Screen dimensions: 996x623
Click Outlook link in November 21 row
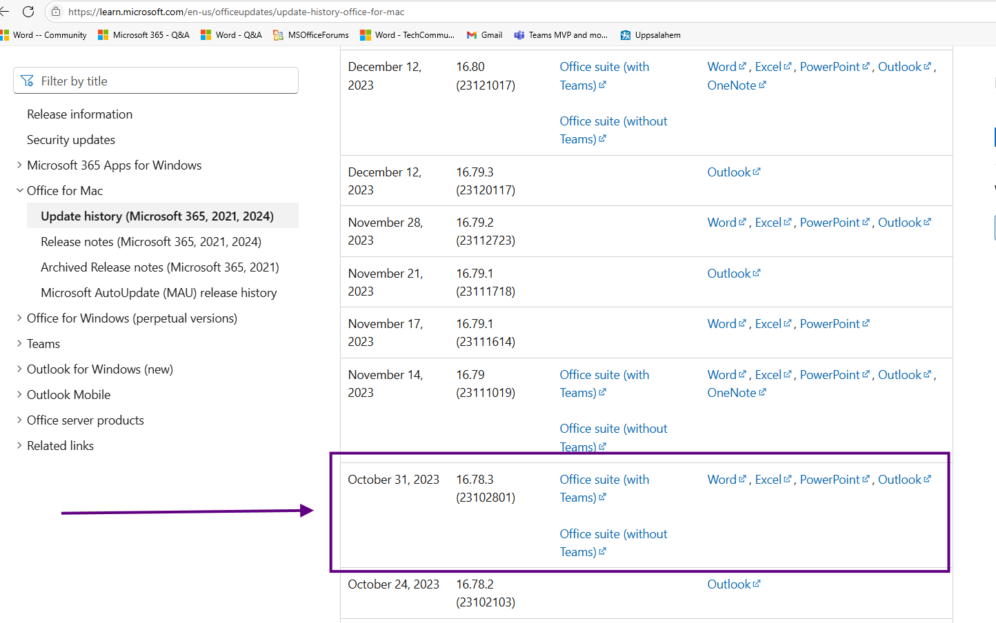(x=733, y=274)
